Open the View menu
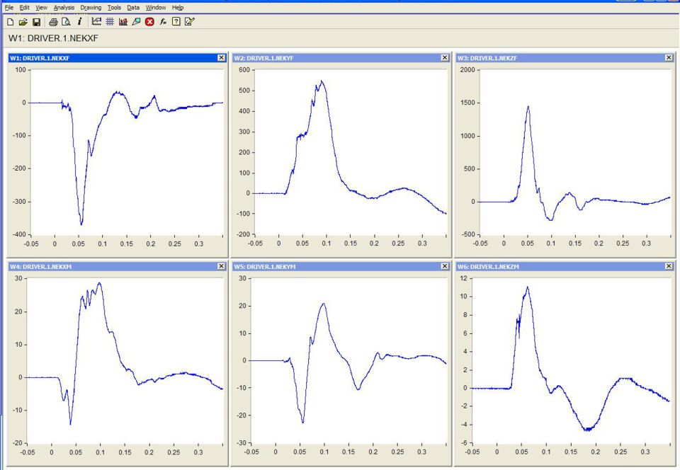680x470 pixels. tap(42, 8)
